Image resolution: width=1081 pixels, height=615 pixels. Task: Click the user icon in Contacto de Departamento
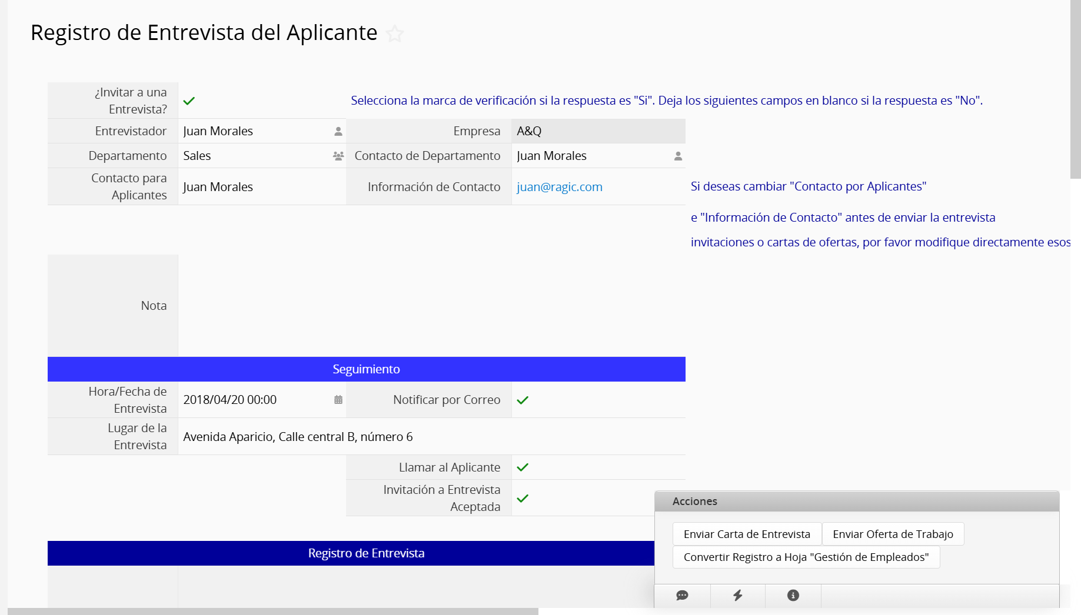point(678,156)
